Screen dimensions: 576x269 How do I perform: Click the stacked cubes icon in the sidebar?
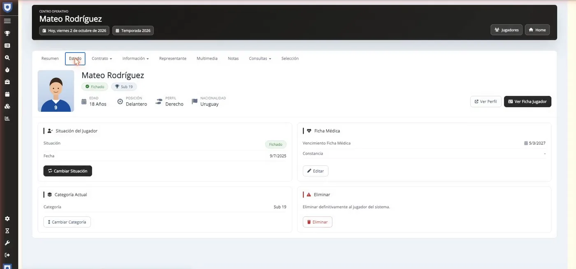[7, 106]
